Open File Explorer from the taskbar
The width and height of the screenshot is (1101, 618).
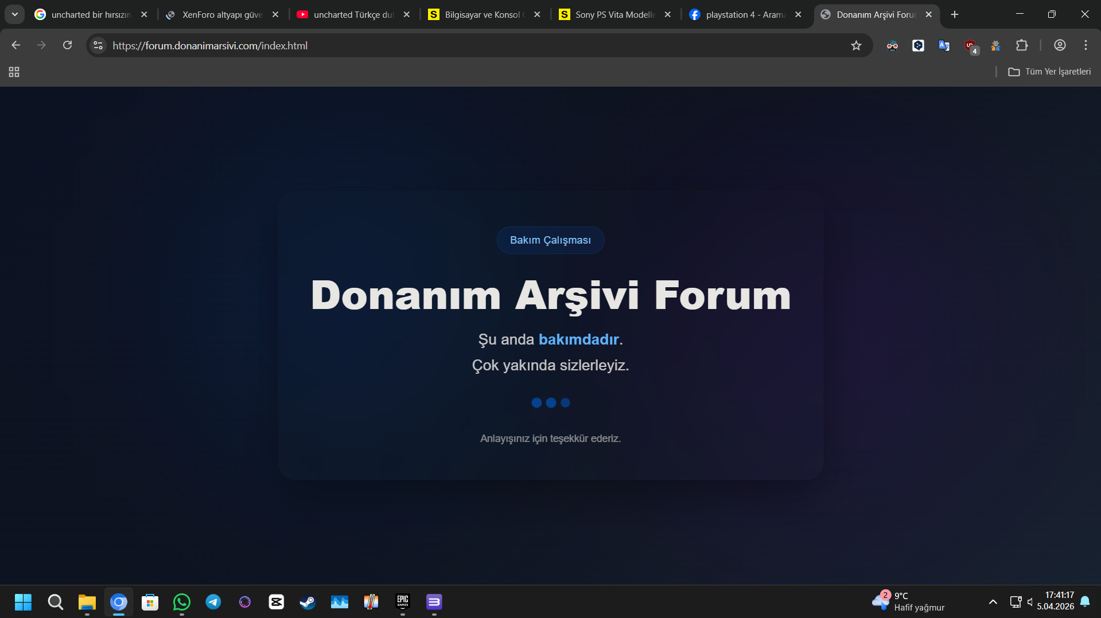[87, 602]
